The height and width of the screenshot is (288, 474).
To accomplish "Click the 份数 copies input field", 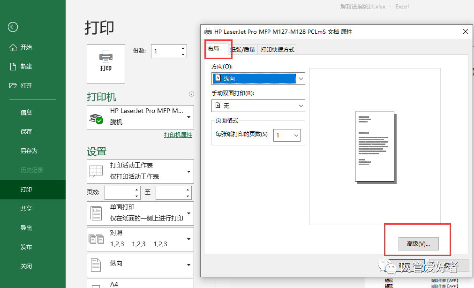I will point(166,51).
